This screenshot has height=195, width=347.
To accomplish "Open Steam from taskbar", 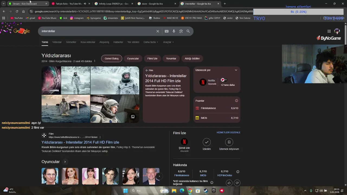I will coord(206,191).
